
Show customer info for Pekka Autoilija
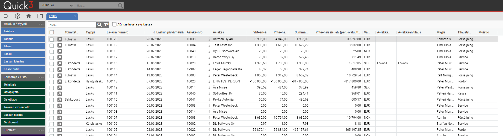tap(209, 100)
